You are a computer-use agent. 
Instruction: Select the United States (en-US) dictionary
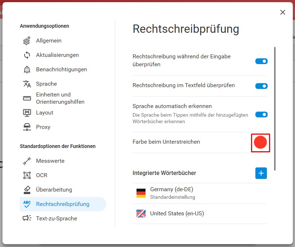200,214
